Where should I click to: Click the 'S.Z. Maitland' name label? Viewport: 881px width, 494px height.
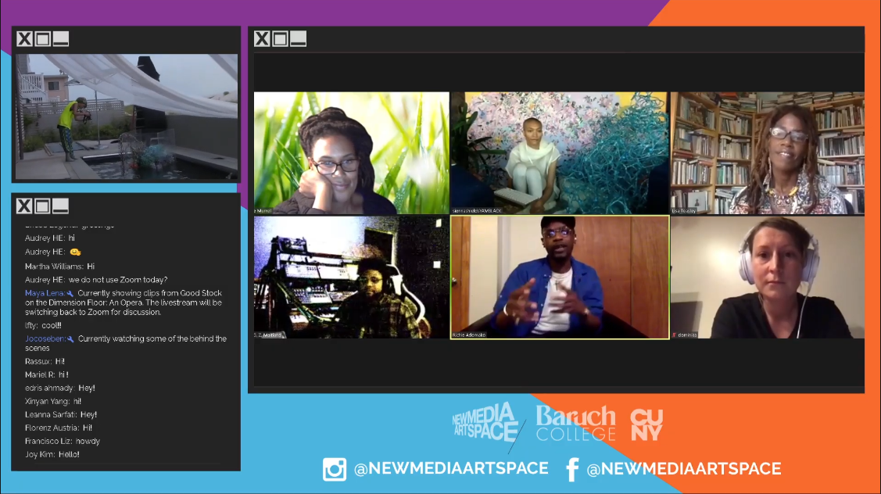(268, 335)
